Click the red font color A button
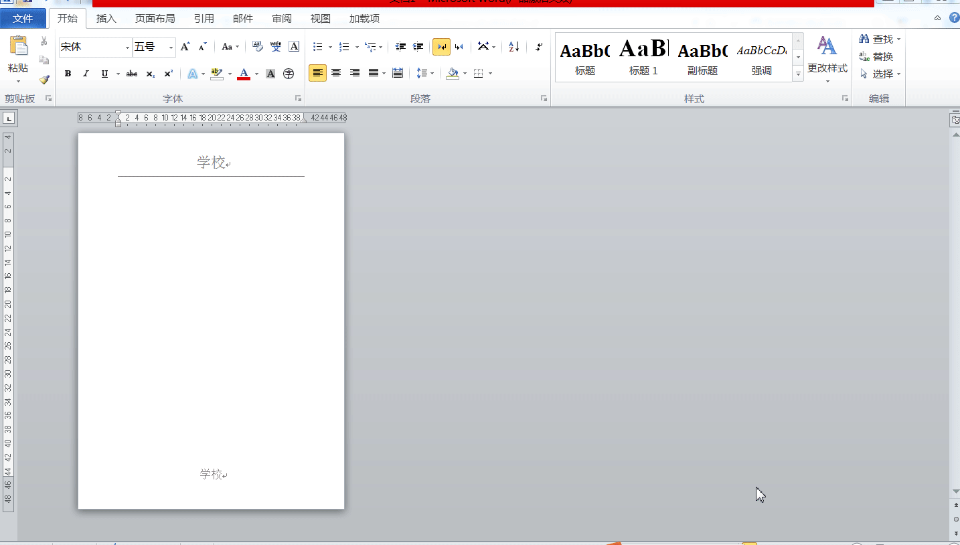The image size is (960, 545). pos(244,74)
